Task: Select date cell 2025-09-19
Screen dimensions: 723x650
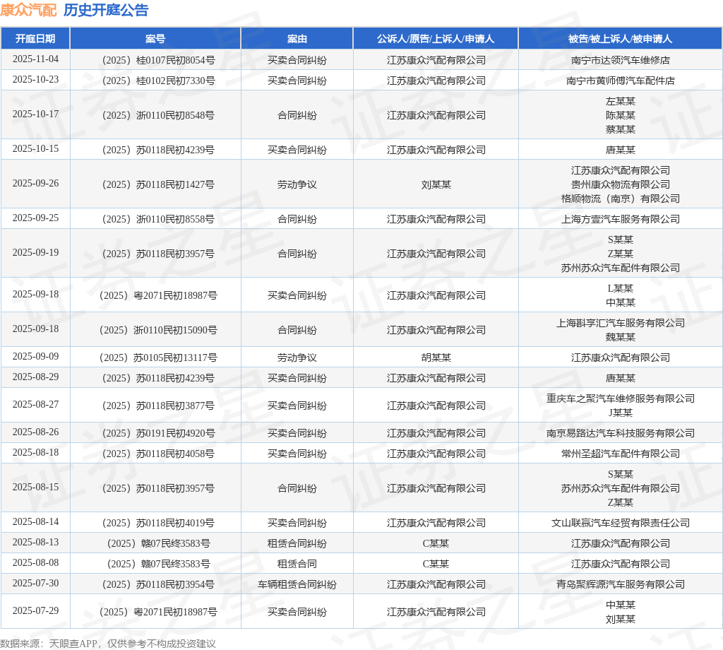Action: click(x=35, y=253)
